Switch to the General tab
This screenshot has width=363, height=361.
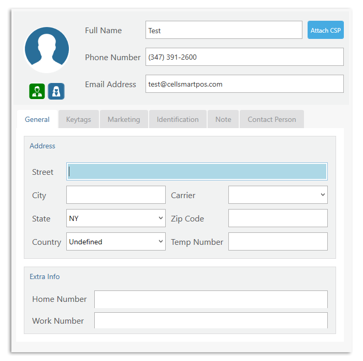37,119
